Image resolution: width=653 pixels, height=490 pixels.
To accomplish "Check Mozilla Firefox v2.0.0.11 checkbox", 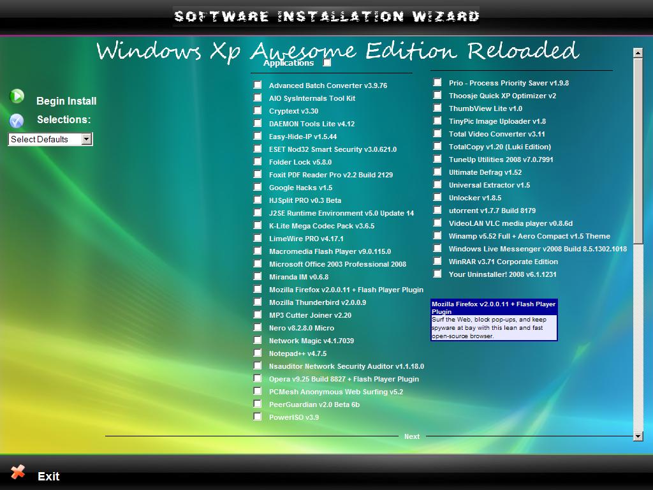I will pyautogui.click(x=258, y=289).
